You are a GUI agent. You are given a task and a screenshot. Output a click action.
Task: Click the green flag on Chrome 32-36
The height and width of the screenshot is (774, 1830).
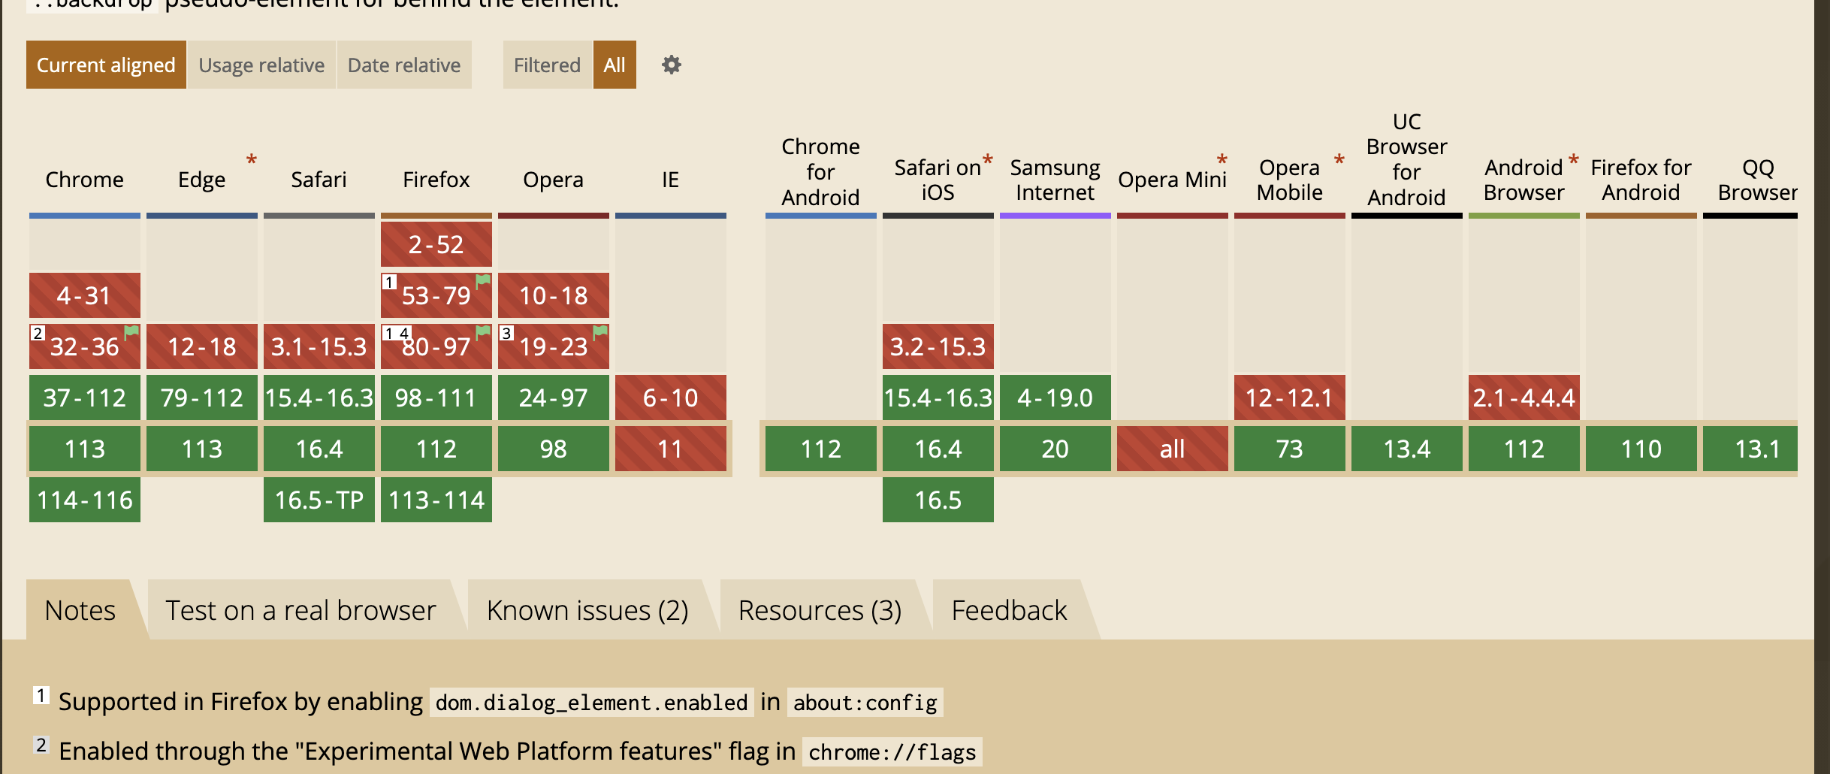131,333
